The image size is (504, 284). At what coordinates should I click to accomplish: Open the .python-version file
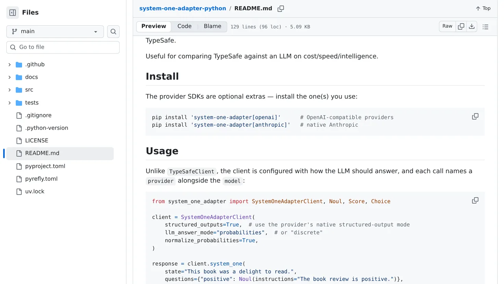(46, 128)
